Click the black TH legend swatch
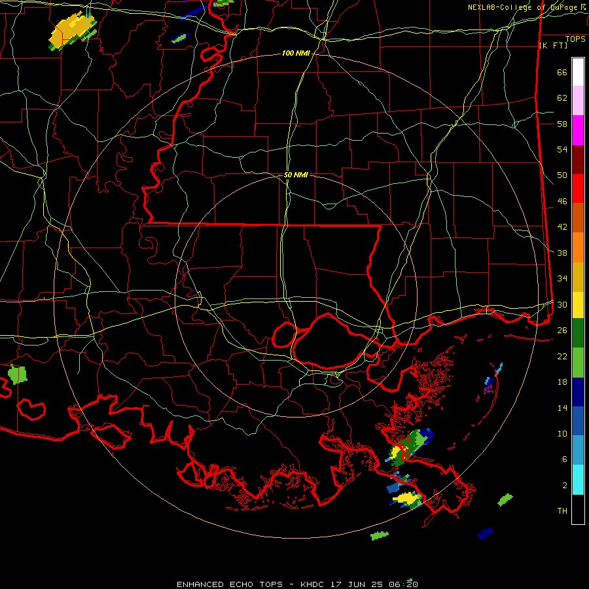 coord(578,509)
